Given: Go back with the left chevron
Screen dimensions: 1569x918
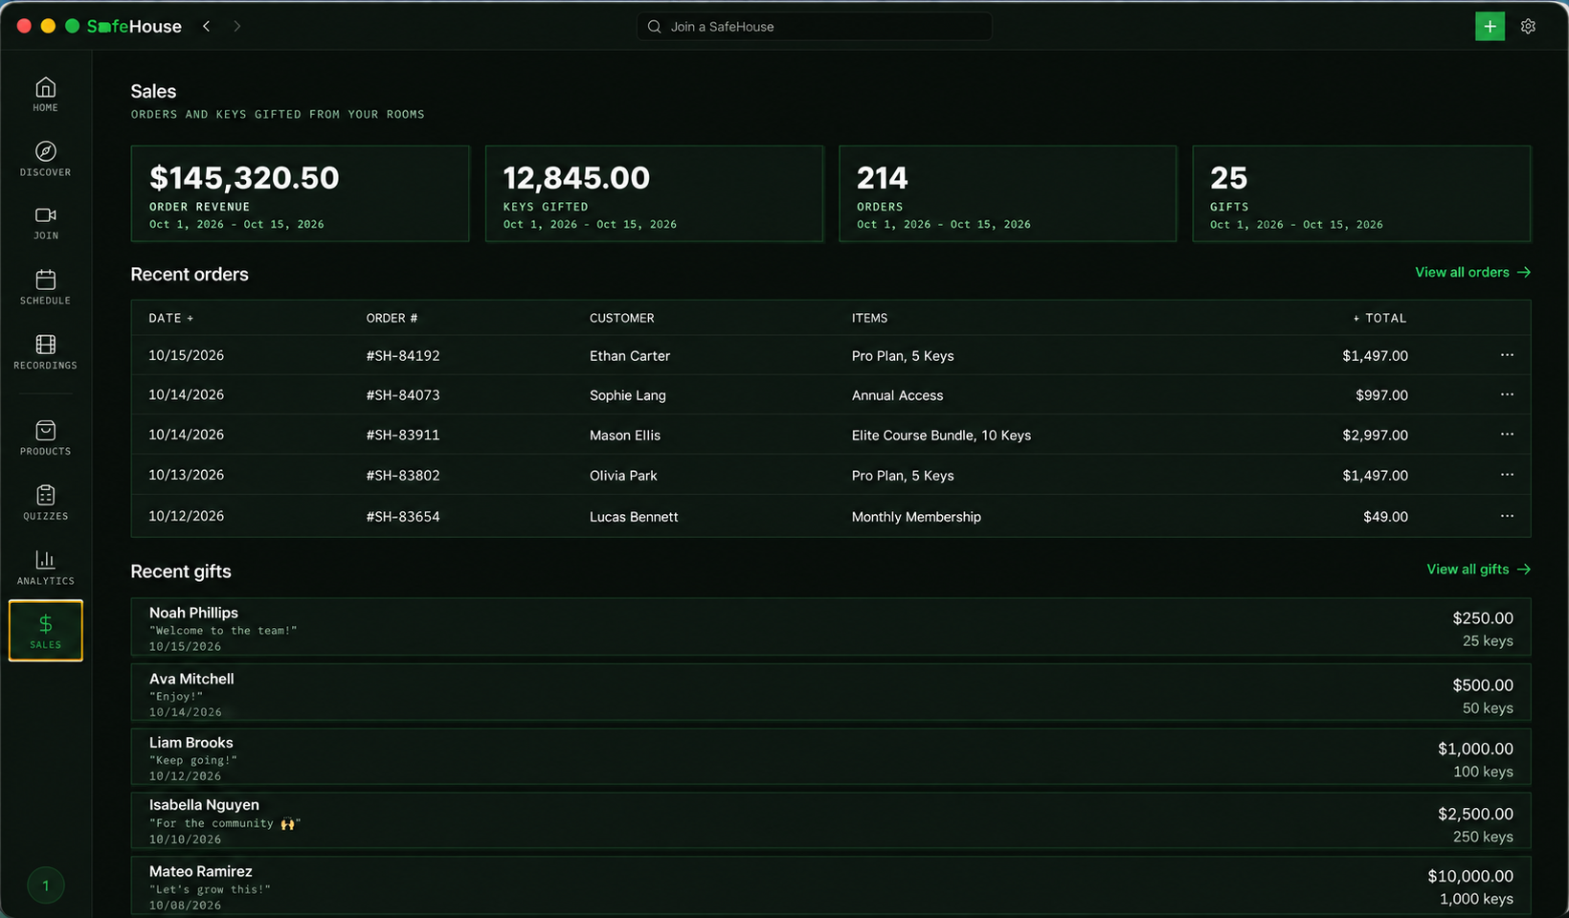Looking at the screenshot, I should coord(206,27).
